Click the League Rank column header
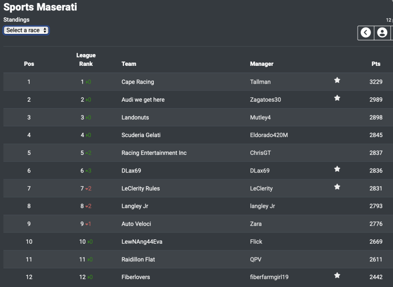The width and height of the screenshot is (393, 287). coord(86,59)
